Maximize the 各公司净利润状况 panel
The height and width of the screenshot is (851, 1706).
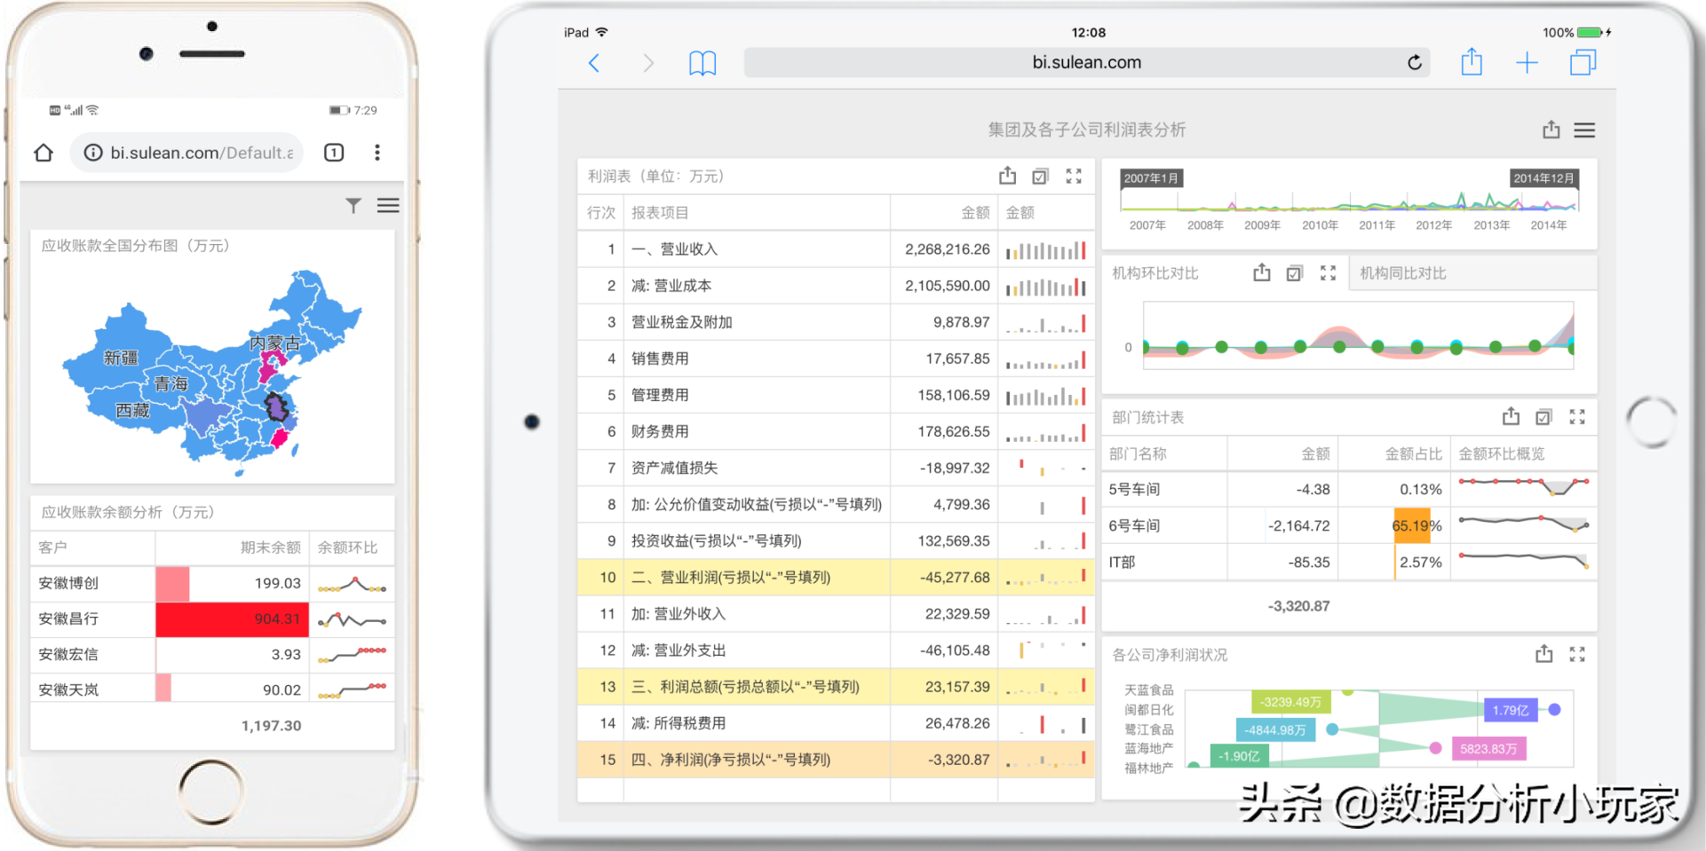pyautogui.click(x=1577, y=654)
